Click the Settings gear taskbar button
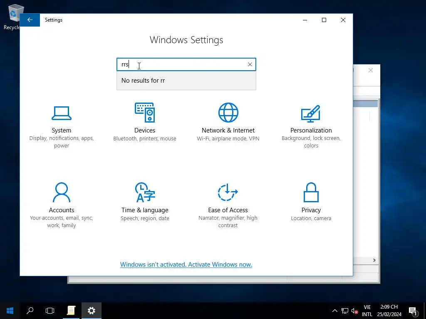The height and width of the screenshot is (319, 426). click(91, 311)
